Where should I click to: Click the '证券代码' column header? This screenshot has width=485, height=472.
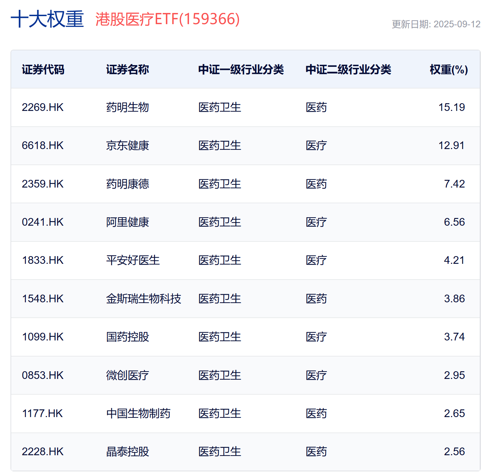43,70
